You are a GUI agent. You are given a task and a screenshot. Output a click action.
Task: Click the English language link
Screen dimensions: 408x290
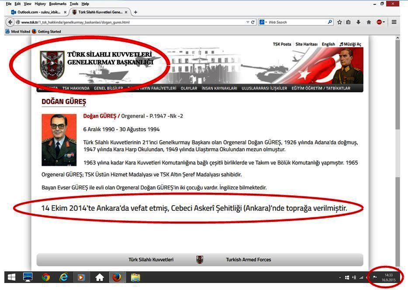pos(328,44)
